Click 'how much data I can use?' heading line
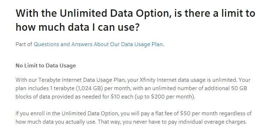The height and width of the screenshot is (132, 269). (x=77, y=27)
